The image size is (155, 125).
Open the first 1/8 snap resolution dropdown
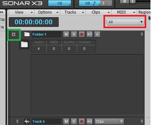60,3
